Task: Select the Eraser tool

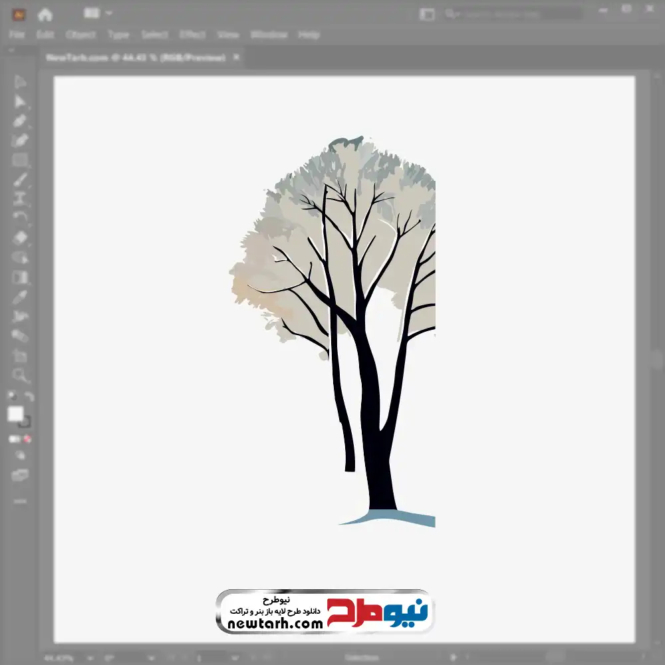Action: tap(20, 237)
